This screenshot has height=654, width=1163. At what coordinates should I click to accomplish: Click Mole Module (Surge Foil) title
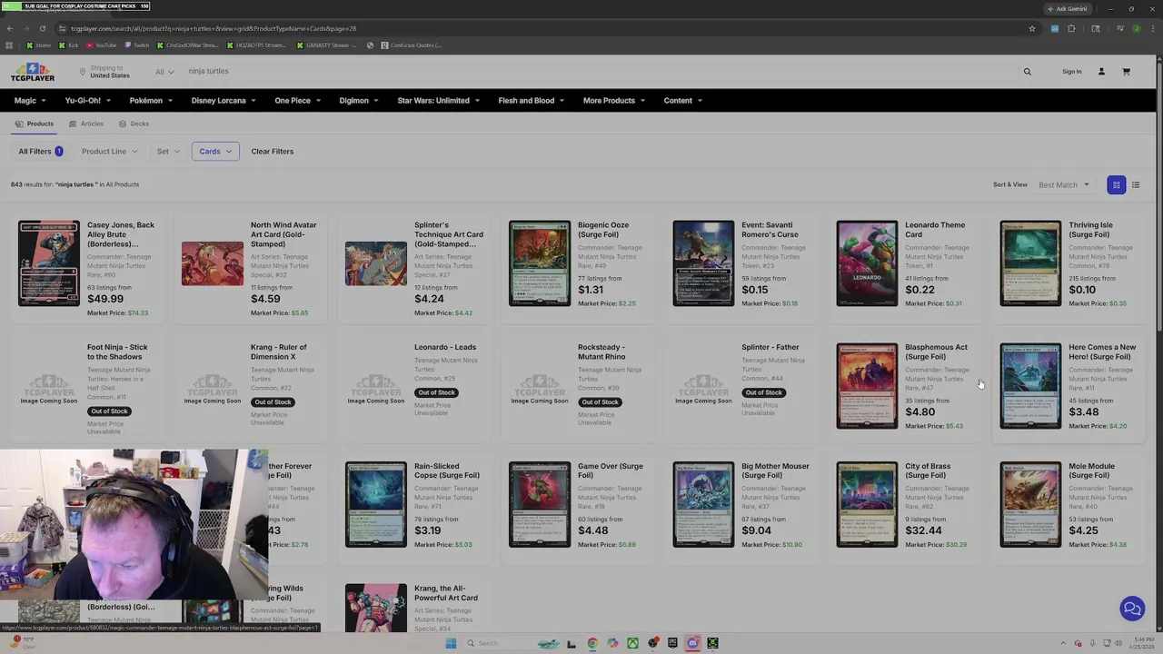click(x=1091, y=471)
